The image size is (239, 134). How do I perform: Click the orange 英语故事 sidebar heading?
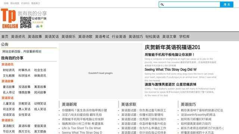7,81
